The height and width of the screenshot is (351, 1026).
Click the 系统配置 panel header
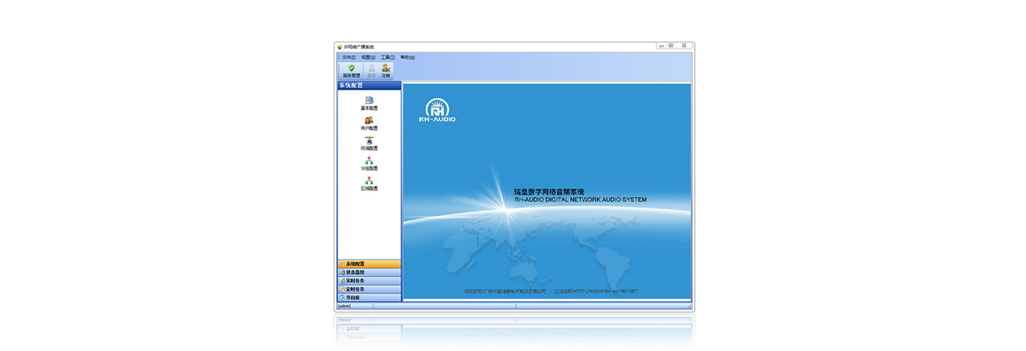(369, 85)
